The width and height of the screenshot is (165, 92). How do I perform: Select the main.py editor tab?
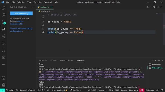click(x=45, y=7)
